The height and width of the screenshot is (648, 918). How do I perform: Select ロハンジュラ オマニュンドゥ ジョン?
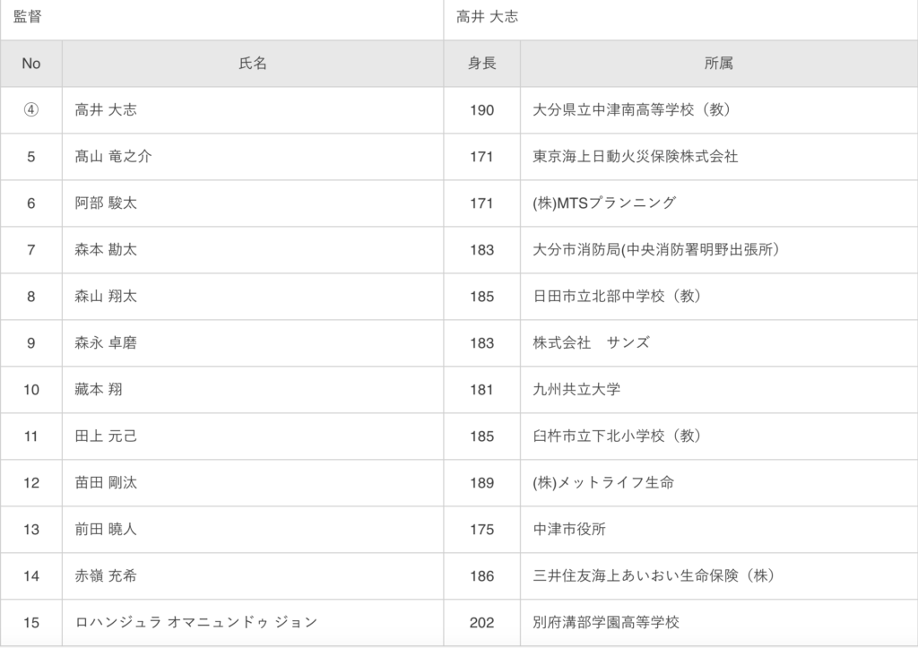[x=196, y=622]
